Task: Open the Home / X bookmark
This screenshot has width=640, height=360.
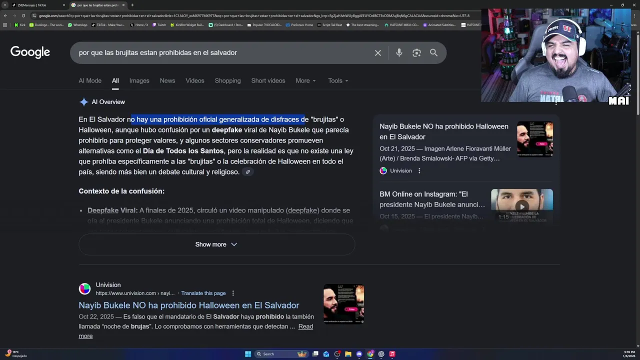Action: point(139,24)
